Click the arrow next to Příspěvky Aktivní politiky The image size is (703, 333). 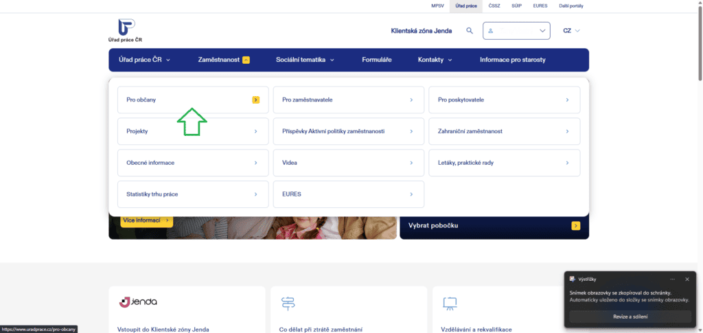pos(411,131)
